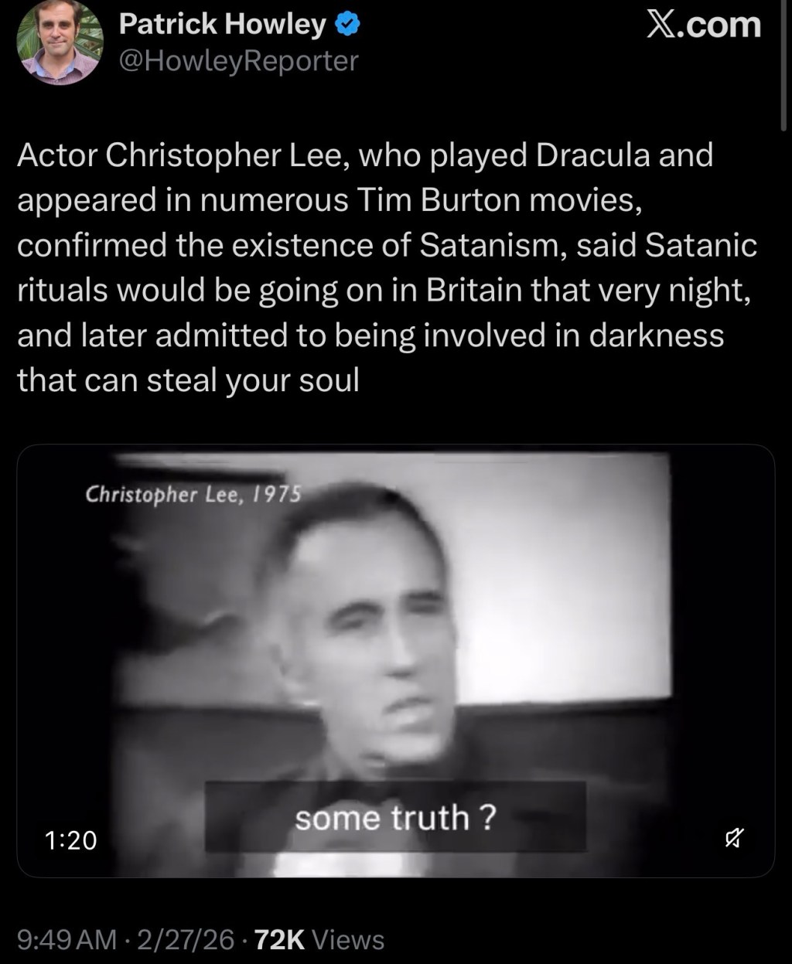Click the blue verified checkmark badge

[346, 26]
